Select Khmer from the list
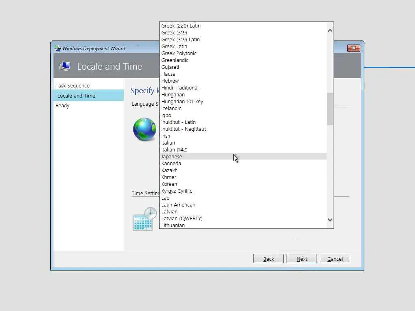The height and width of the screenshot is (311, 415). tap(243, 177)
